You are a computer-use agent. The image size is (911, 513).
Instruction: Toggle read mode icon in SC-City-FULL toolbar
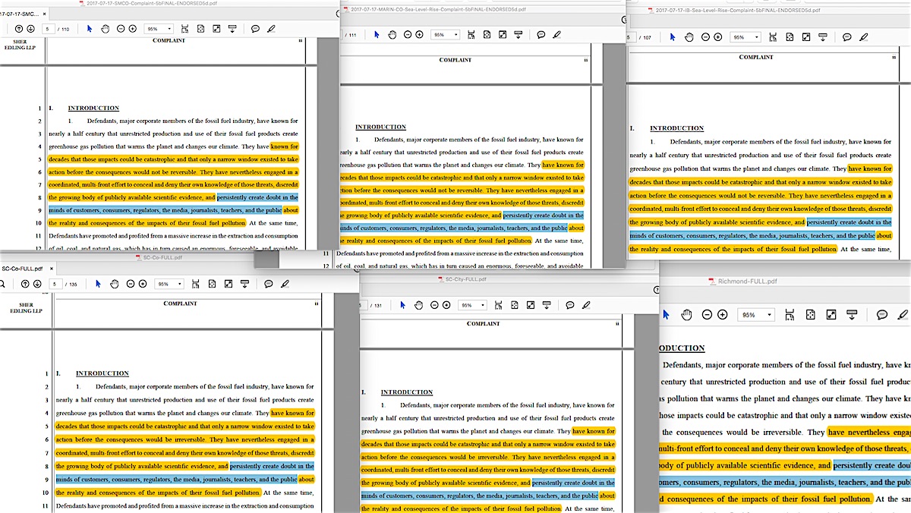(547, 305)
